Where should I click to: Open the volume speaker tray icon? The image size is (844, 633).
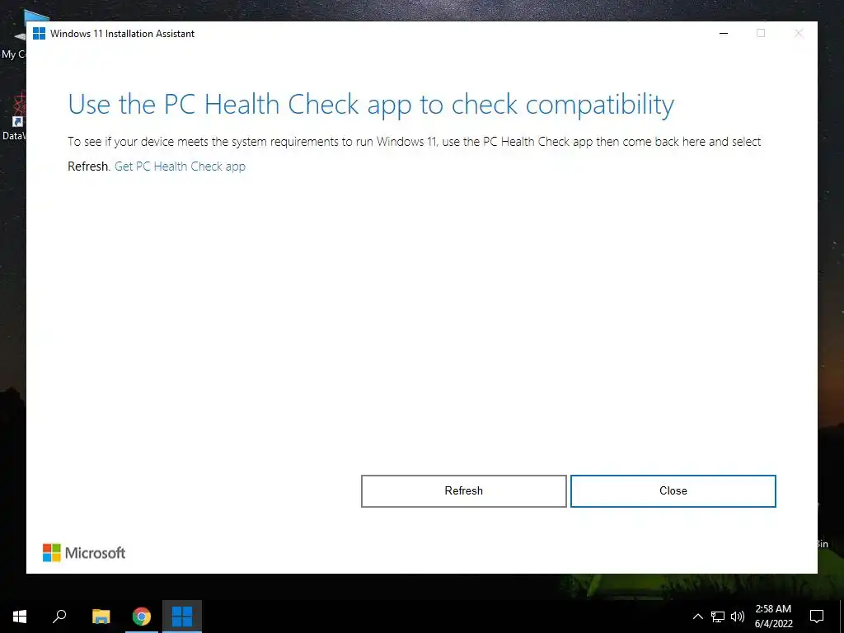pyautogui.click(x=738, y=617)
